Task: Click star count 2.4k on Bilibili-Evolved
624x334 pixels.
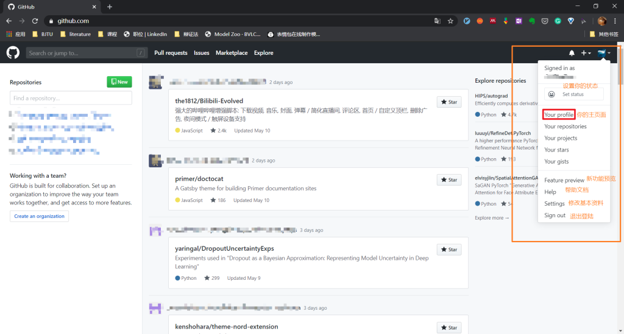Action: [219, 130]
